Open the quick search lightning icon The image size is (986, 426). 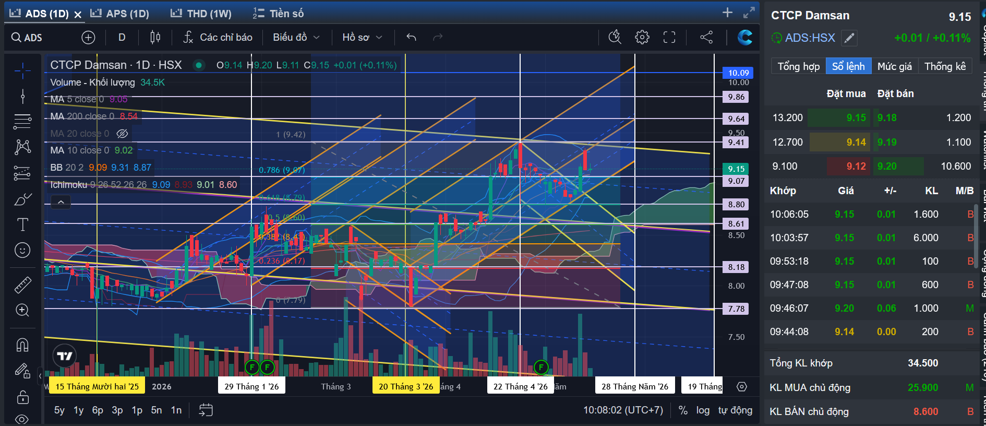click(x=615, y=37)
